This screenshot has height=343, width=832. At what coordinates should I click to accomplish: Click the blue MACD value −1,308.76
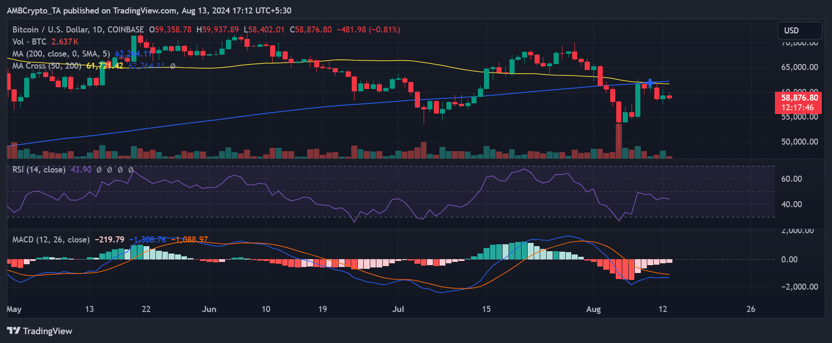pos(148,240)
